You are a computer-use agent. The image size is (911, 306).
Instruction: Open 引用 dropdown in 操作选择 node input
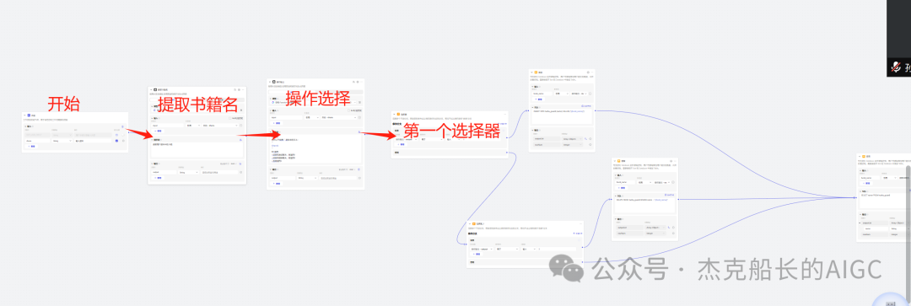click(311, 117)
